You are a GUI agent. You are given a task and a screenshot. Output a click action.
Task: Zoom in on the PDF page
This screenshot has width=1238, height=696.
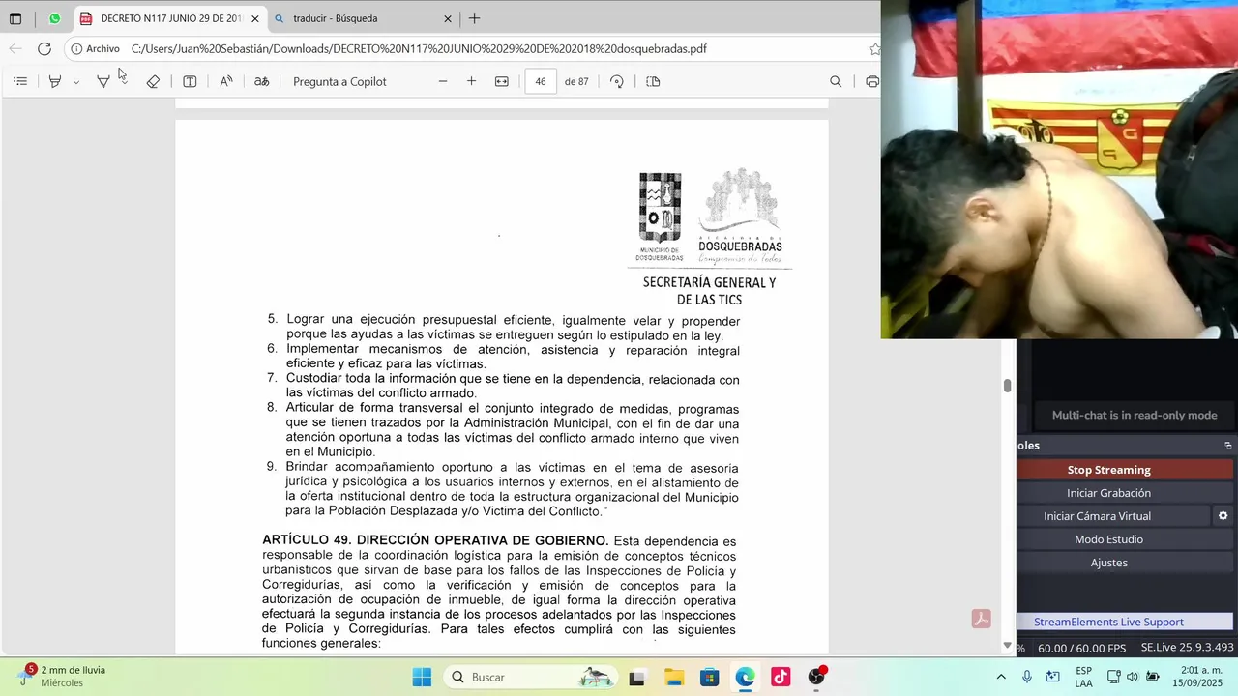click(471, 81)
